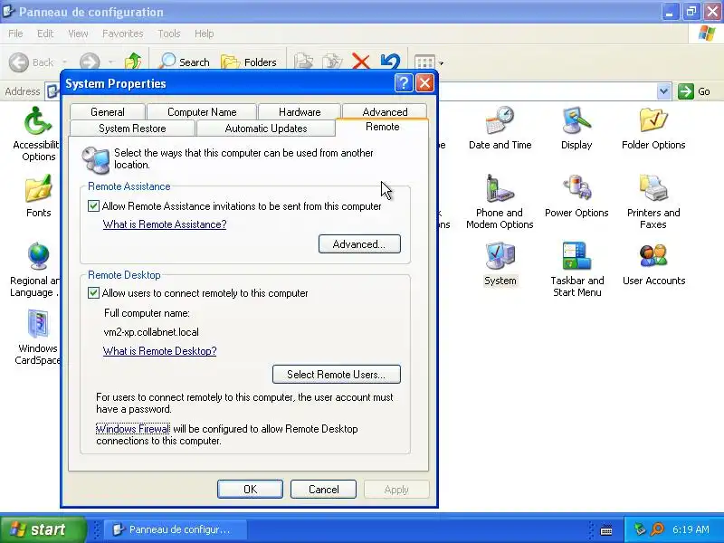Open Regional and Language options icon
This screenshot has width=724, height=543.
click(x=35, y=269)
